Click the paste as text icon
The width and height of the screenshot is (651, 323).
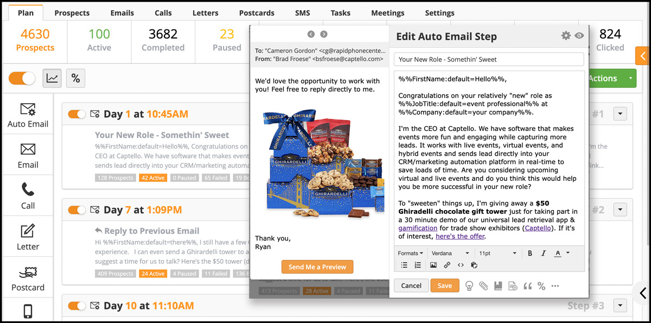[474, 265]
